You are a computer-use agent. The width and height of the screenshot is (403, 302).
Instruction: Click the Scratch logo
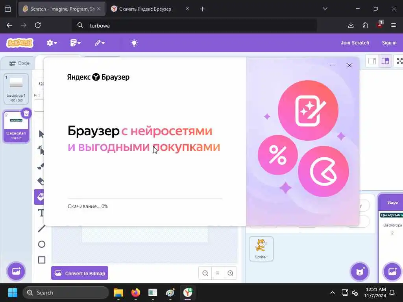point(20,43)
